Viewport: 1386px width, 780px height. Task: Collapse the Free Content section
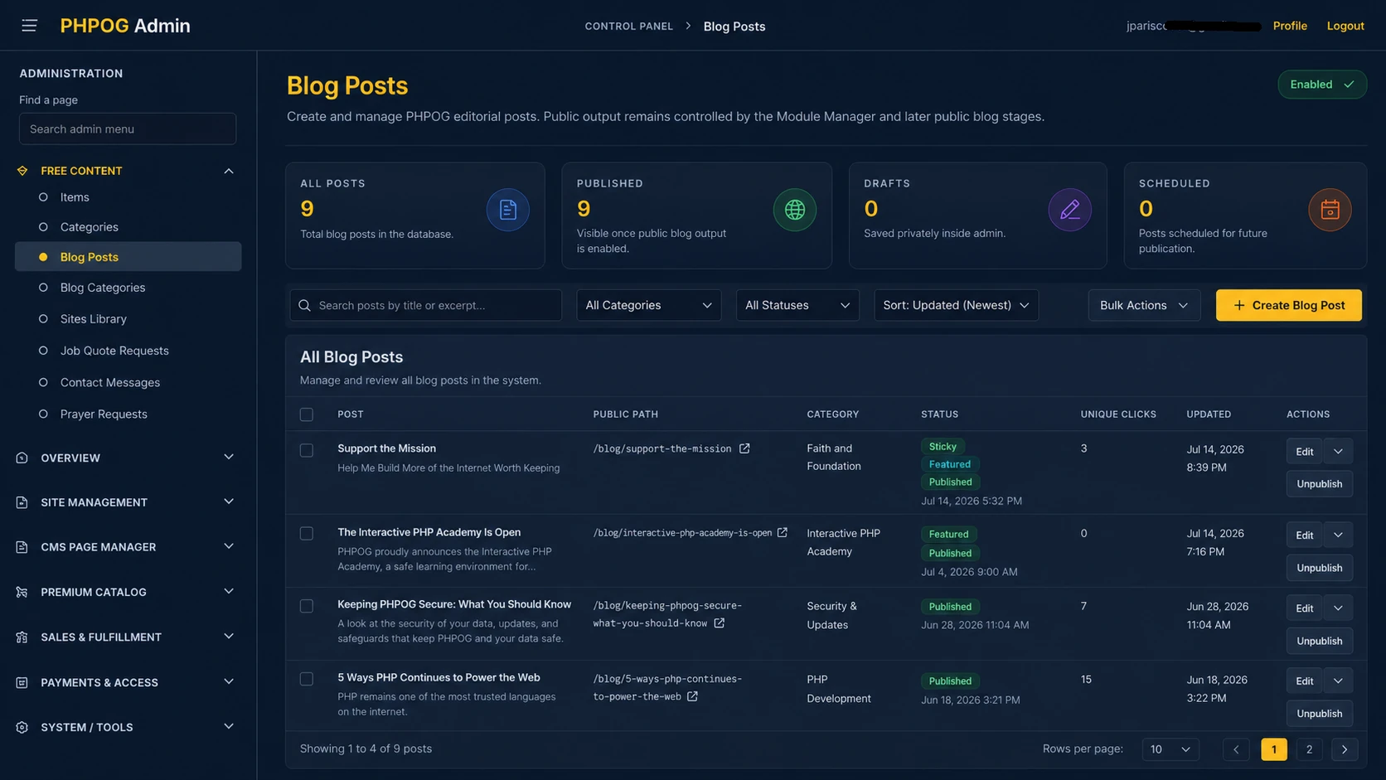pyautogui.click(x=229, y=171)
